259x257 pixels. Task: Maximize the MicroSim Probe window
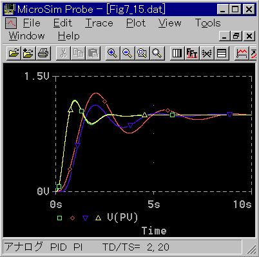point(236,10)
